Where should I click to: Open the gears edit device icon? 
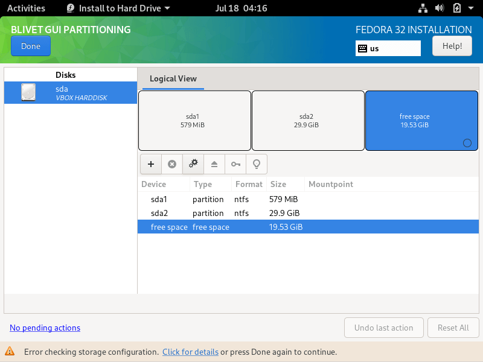(x=193, y=164)
